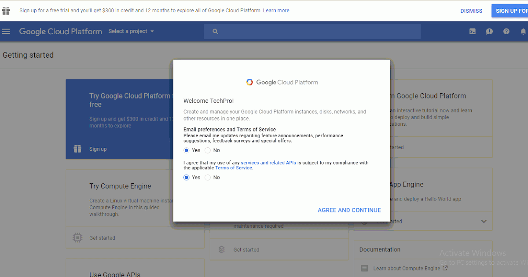This screenshot has height=277, width=528.
Task: Check notifications via the bell icon
Action: [523, 31]
